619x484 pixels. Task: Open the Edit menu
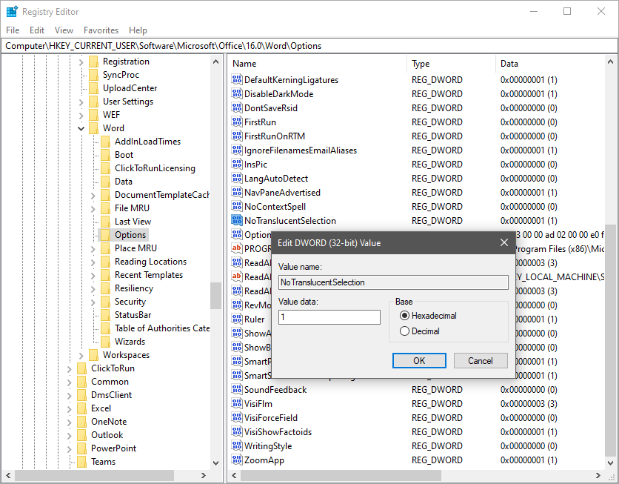(37, 30)
